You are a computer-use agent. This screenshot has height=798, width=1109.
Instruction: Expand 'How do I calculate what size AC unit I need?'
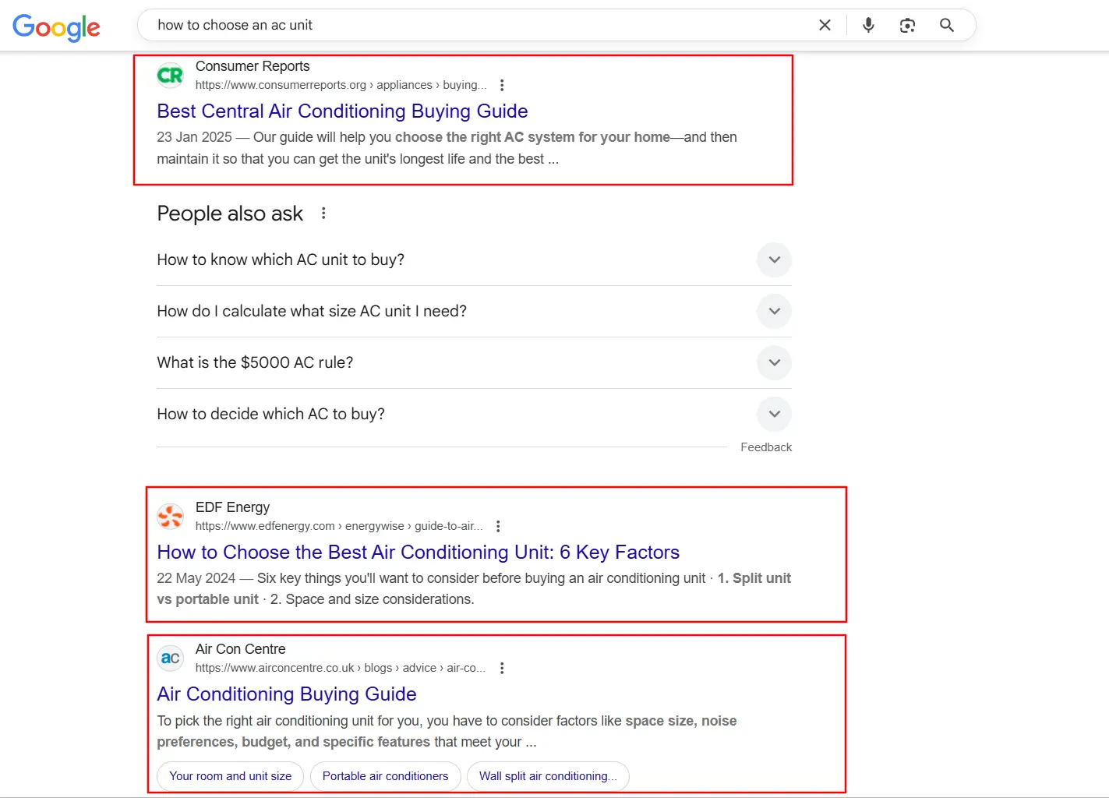point(474,311)
